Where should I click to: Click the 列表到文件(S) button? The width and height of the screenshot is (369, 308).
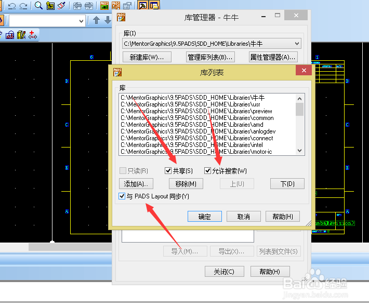[x=279, y=251]
